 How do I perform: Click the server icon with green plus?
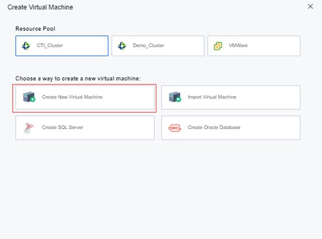coord(29,97)
